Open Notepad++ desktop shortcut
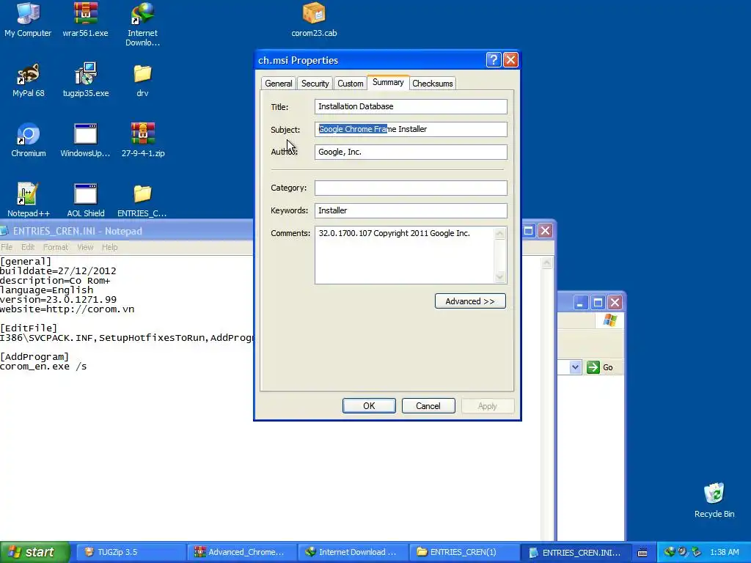Image resolution: width=751 pixels, height=563 pixels. point(29,200)
